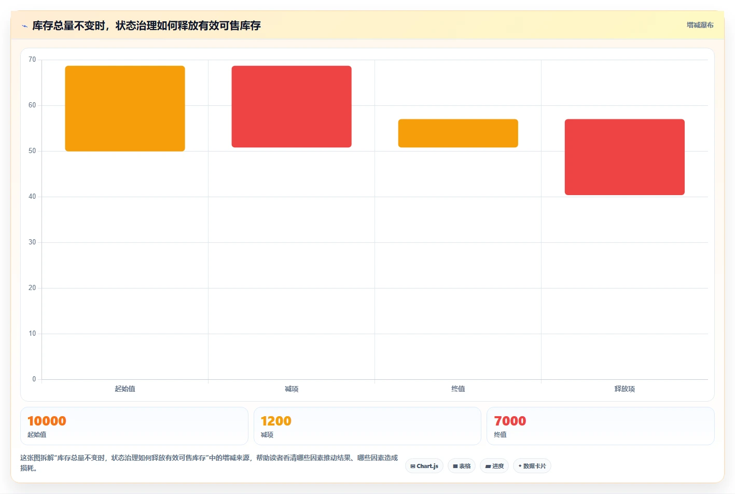Click the 释放项 x-axis label
Screen dimensions: 735x494
click(625, 389)
